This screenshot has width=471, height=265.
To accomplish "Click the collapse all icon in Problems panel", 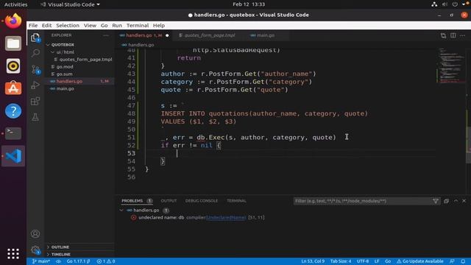I will pyautogui.click(x=446, y=201).
